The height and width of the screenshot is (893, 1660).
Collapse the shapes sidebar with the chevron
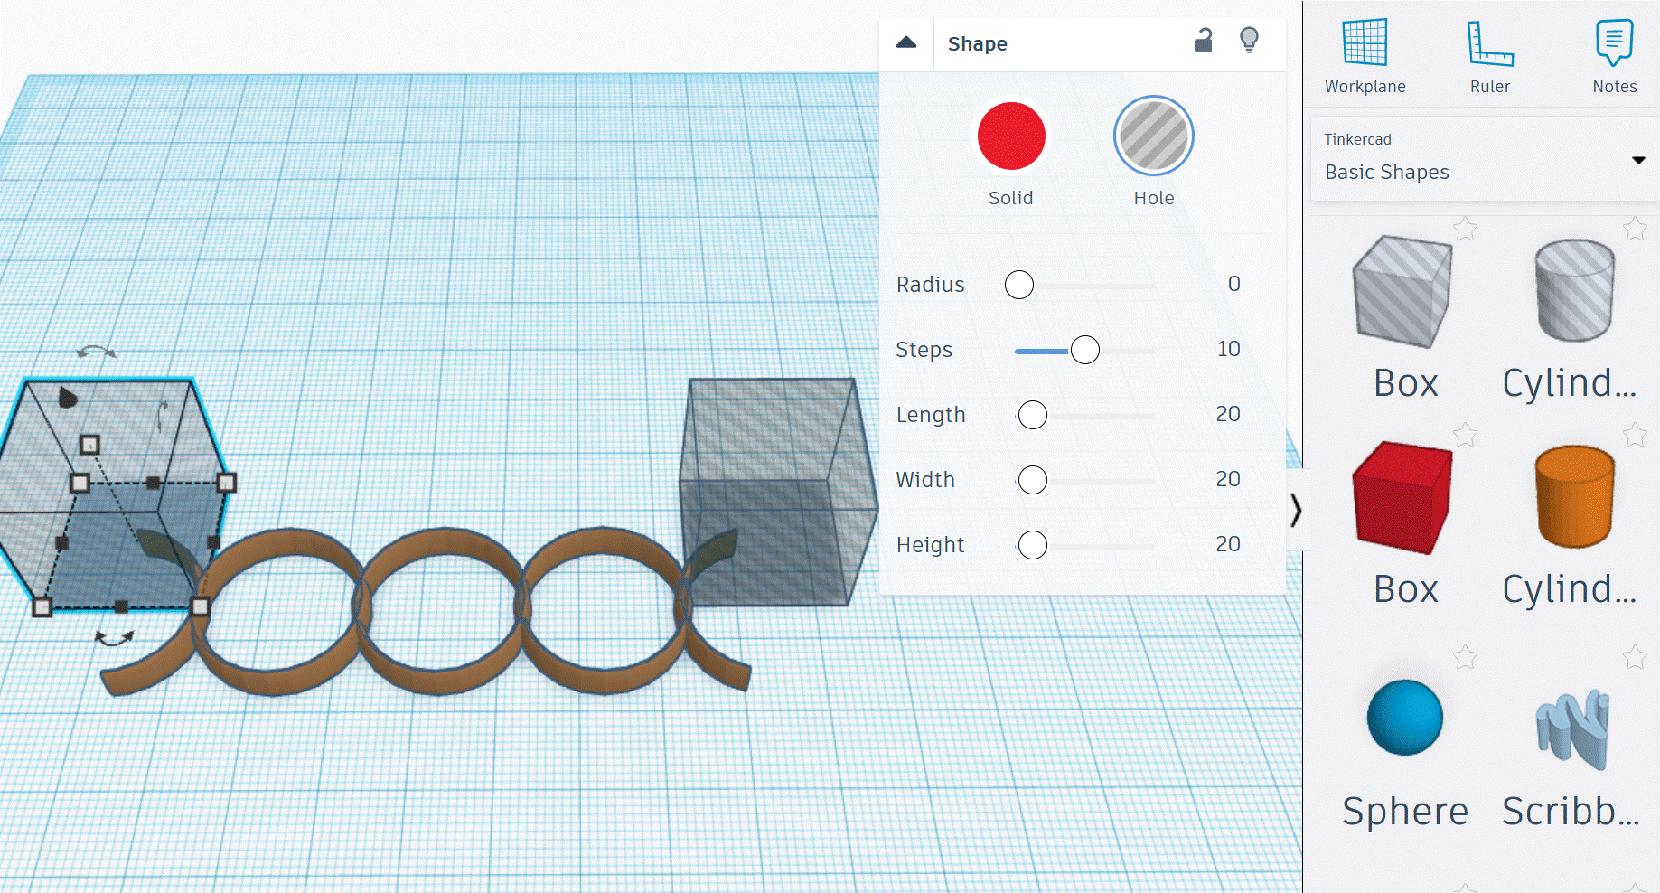(x=1296, y=510)
